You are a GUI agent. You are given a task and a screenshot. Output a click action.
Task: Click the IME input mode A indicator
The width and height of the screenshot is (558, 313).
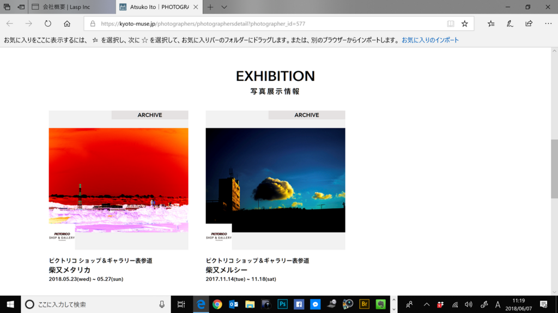[x=498, y=304]
